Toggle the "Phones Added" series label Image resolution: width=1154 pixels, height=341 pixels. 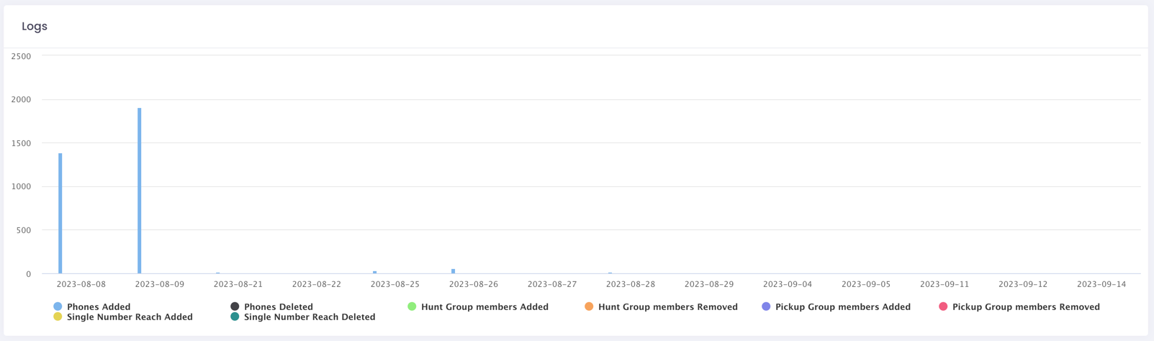coord(99,307)
